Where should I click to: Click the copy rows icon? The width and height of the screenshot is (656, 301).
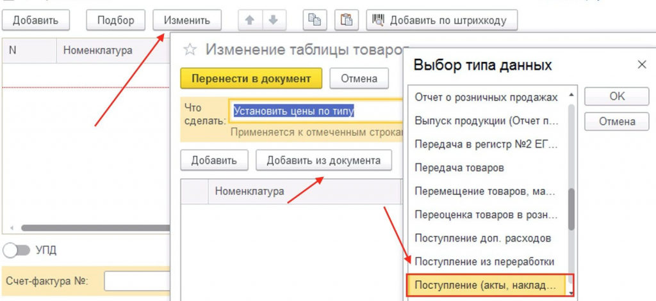point(315,20)
